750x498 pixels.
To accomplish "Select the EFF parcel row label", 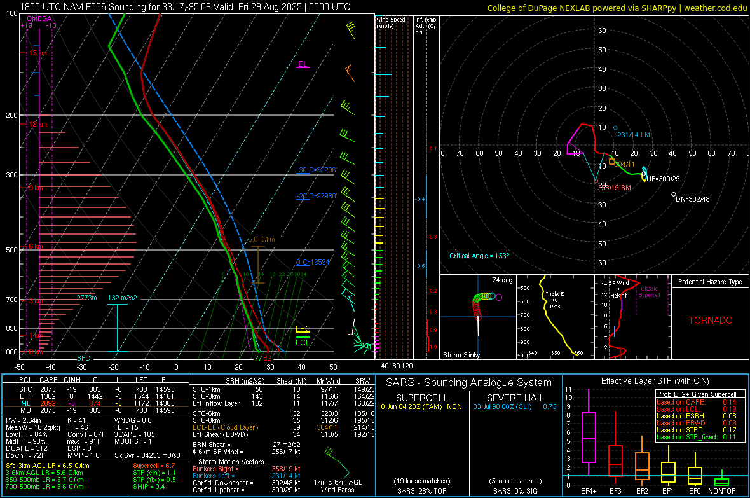I will [x=25, y=396].
